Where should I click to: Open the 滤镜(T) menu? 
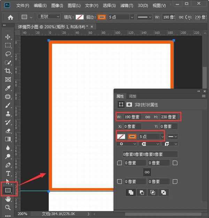(126, 6)
